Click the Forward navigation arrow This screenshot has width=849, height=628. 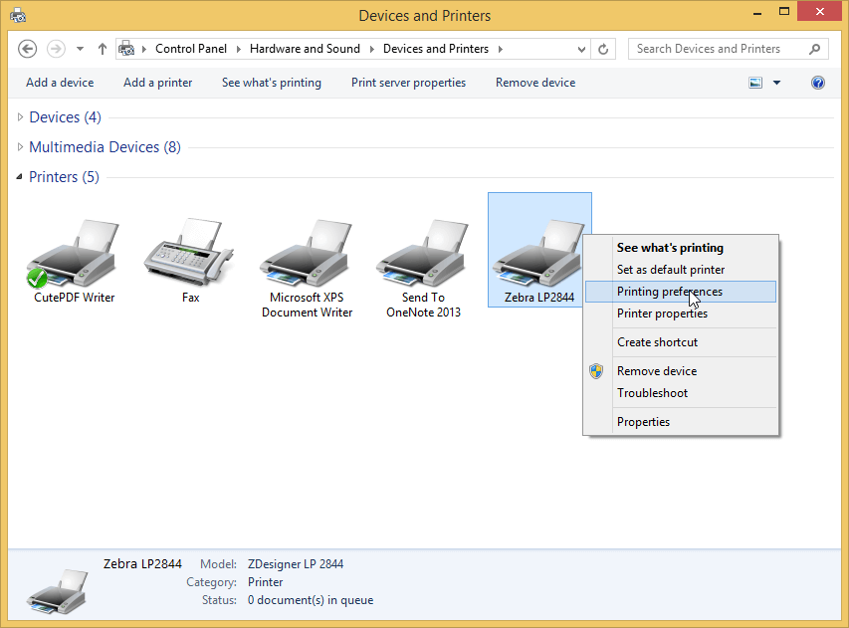tap(56, 49)
